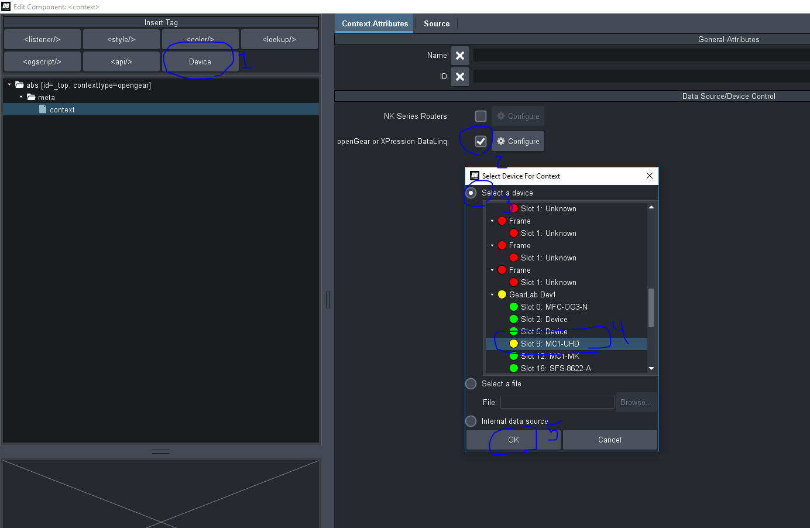The image size is (810, 528).
Task: Confirm device selection with OK
Action: (x=513, y=440)
